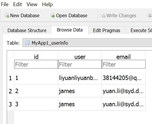The width and height of the screenshot is (152, 124).
Task: Open the File menu
Action: 5,4
